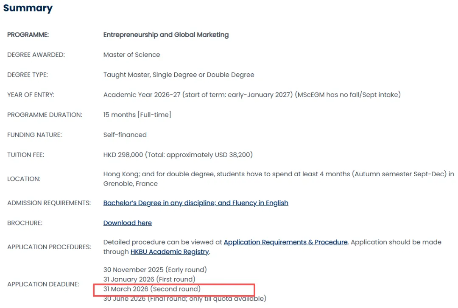The height and width of the screenshot is (308, 458).
Task: Follow the HKBU Academic Registry link
Action: [170, 252]
